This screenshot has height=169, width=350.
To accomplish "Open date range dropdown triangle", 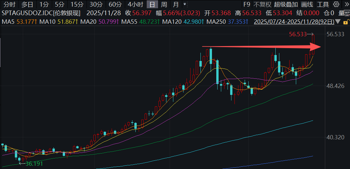I will 338,22.
